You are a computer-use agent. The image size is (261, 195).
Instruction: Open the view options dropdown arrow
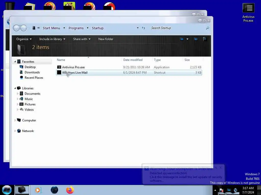tap(187, 39)
